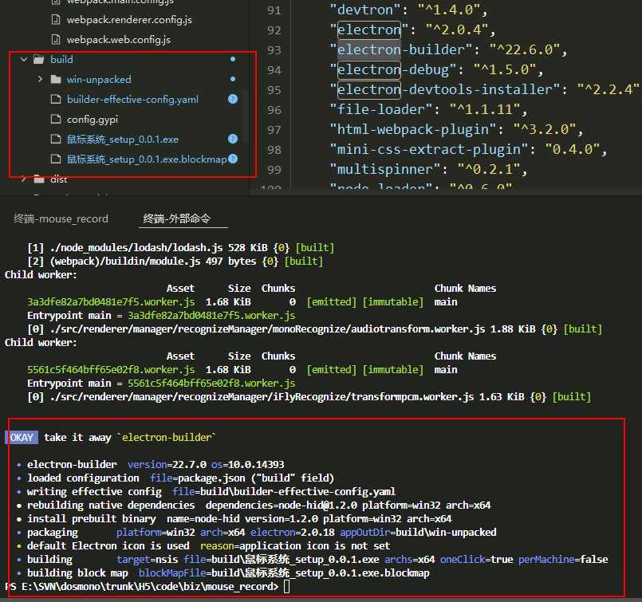The width and height of the screenshot is (642, 602).
Task: Click the blue status badge for the .exe.blockmap file
Action: (233, 159)
